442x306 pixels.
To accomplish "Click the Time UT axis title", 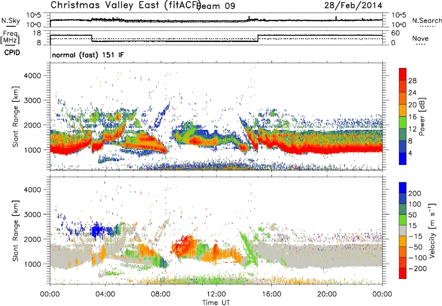I will click(x=216, y=303).
